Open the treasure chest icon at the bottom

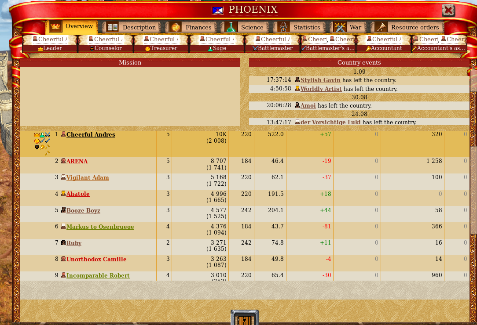coord(245,318)
